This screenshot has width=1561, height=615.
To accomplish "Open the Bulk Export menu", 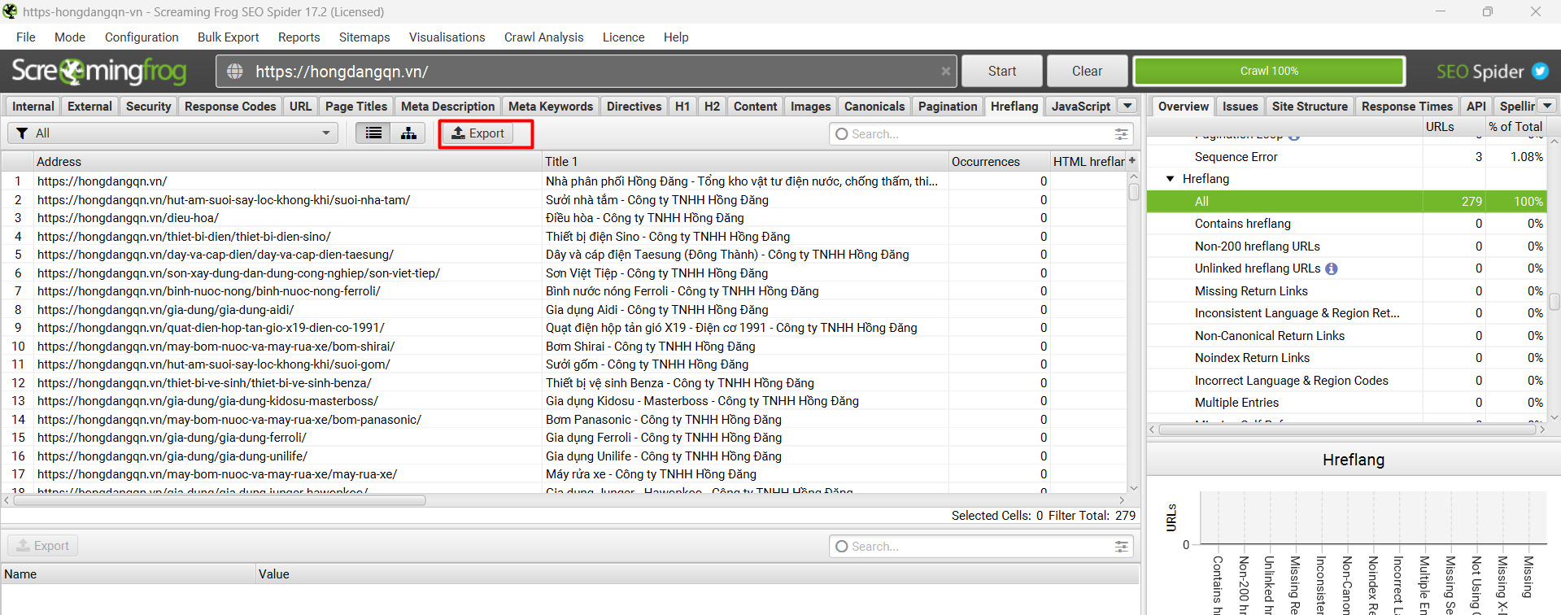I will [x=228, y=37].
